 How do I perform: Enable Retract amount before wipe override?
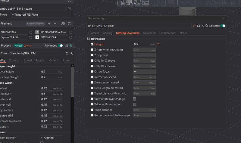[x=92, y=115]
